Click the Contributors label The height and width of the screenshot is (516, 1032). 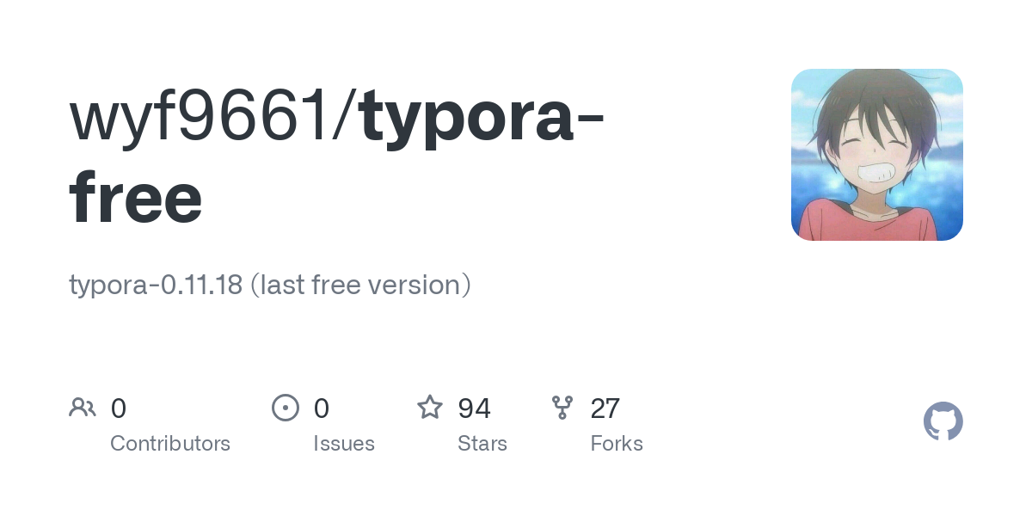click(x=170, y=444)
